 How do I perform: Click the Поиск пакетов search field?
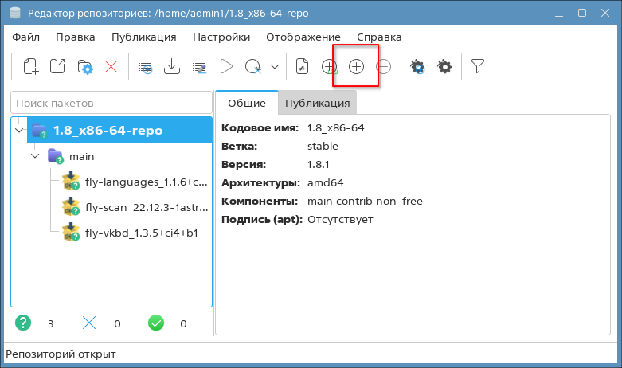(111, 103)
